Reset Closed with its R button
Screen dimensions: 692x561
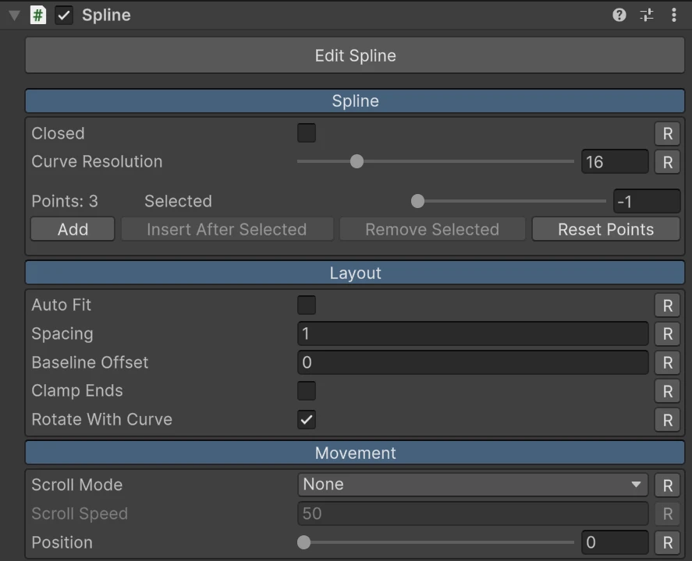pos(667,133)
